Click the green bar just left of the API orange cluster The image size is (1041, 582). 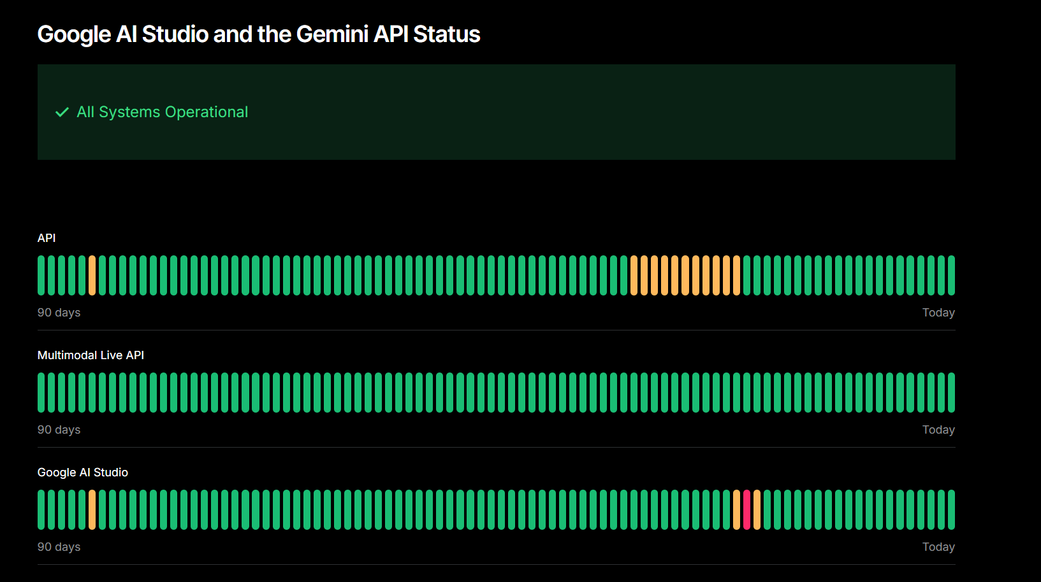click(623, 274)
